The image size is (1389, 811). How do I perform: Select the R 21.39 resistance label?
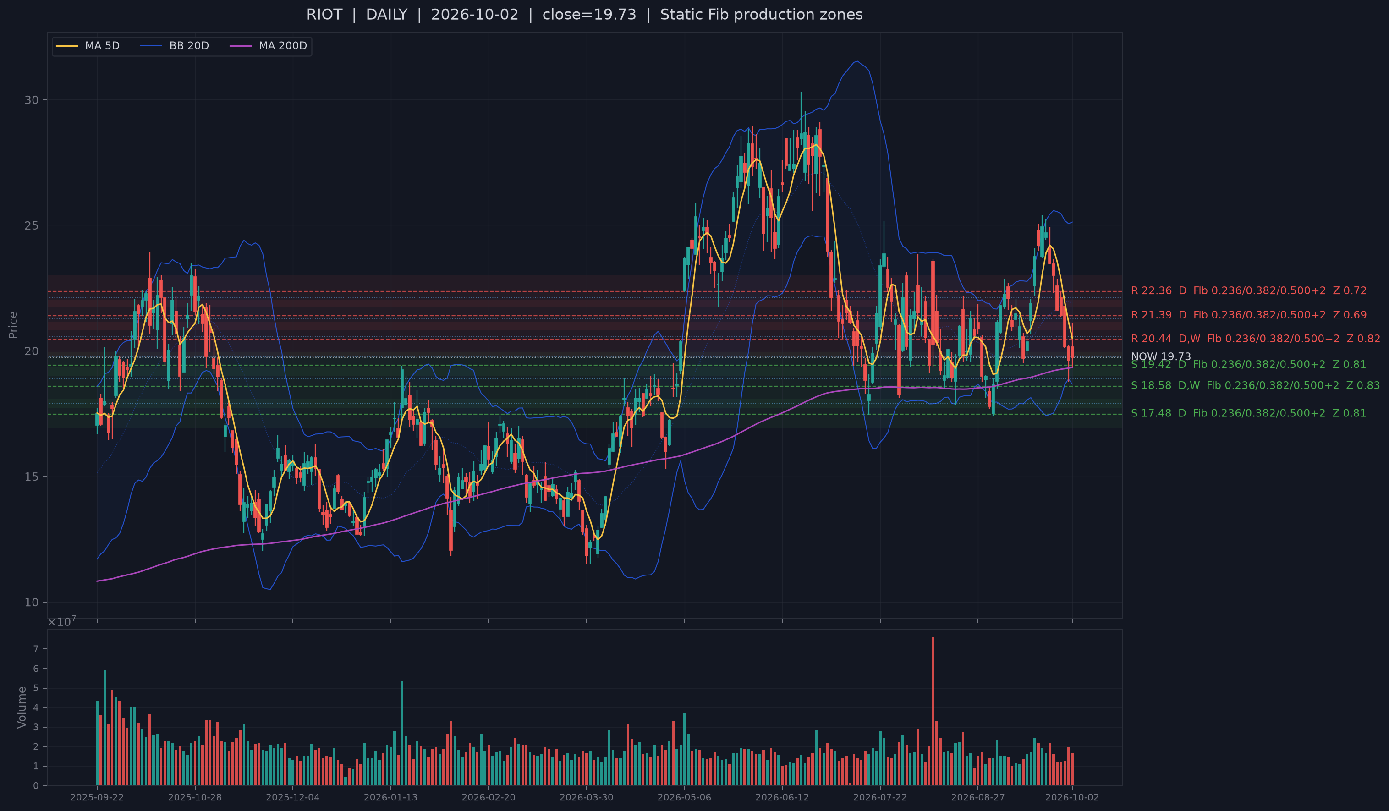click(1248, 315)
